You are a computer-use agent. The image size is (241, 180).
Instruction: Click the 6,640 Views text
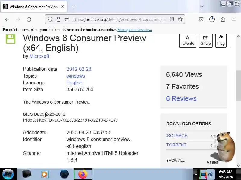tap(184, 74)
